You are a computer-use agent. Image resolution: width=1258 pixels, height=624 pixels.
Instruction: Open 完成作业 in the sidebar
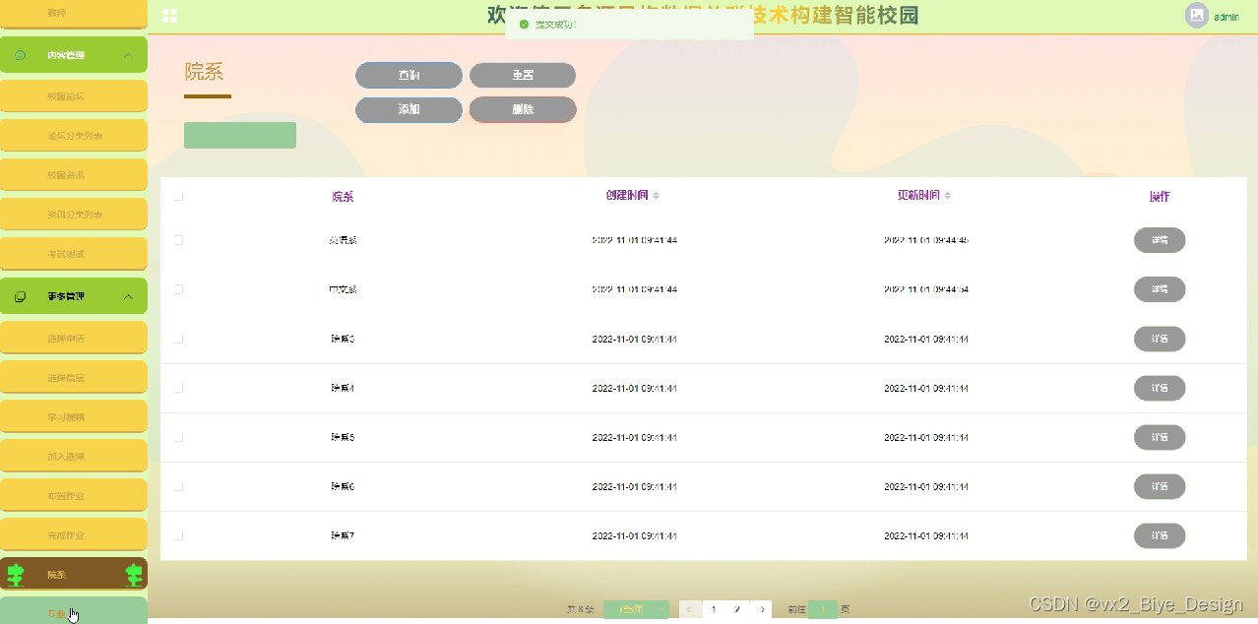coord(74,534)
